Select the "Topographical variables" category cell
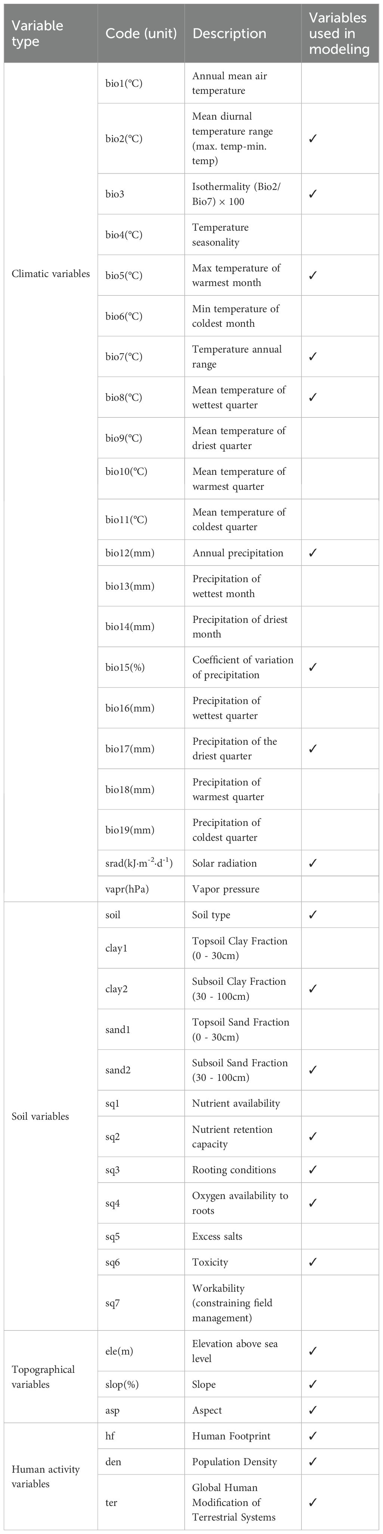383x1534 pixels. pyautogui.click(x=43, y=1377)
